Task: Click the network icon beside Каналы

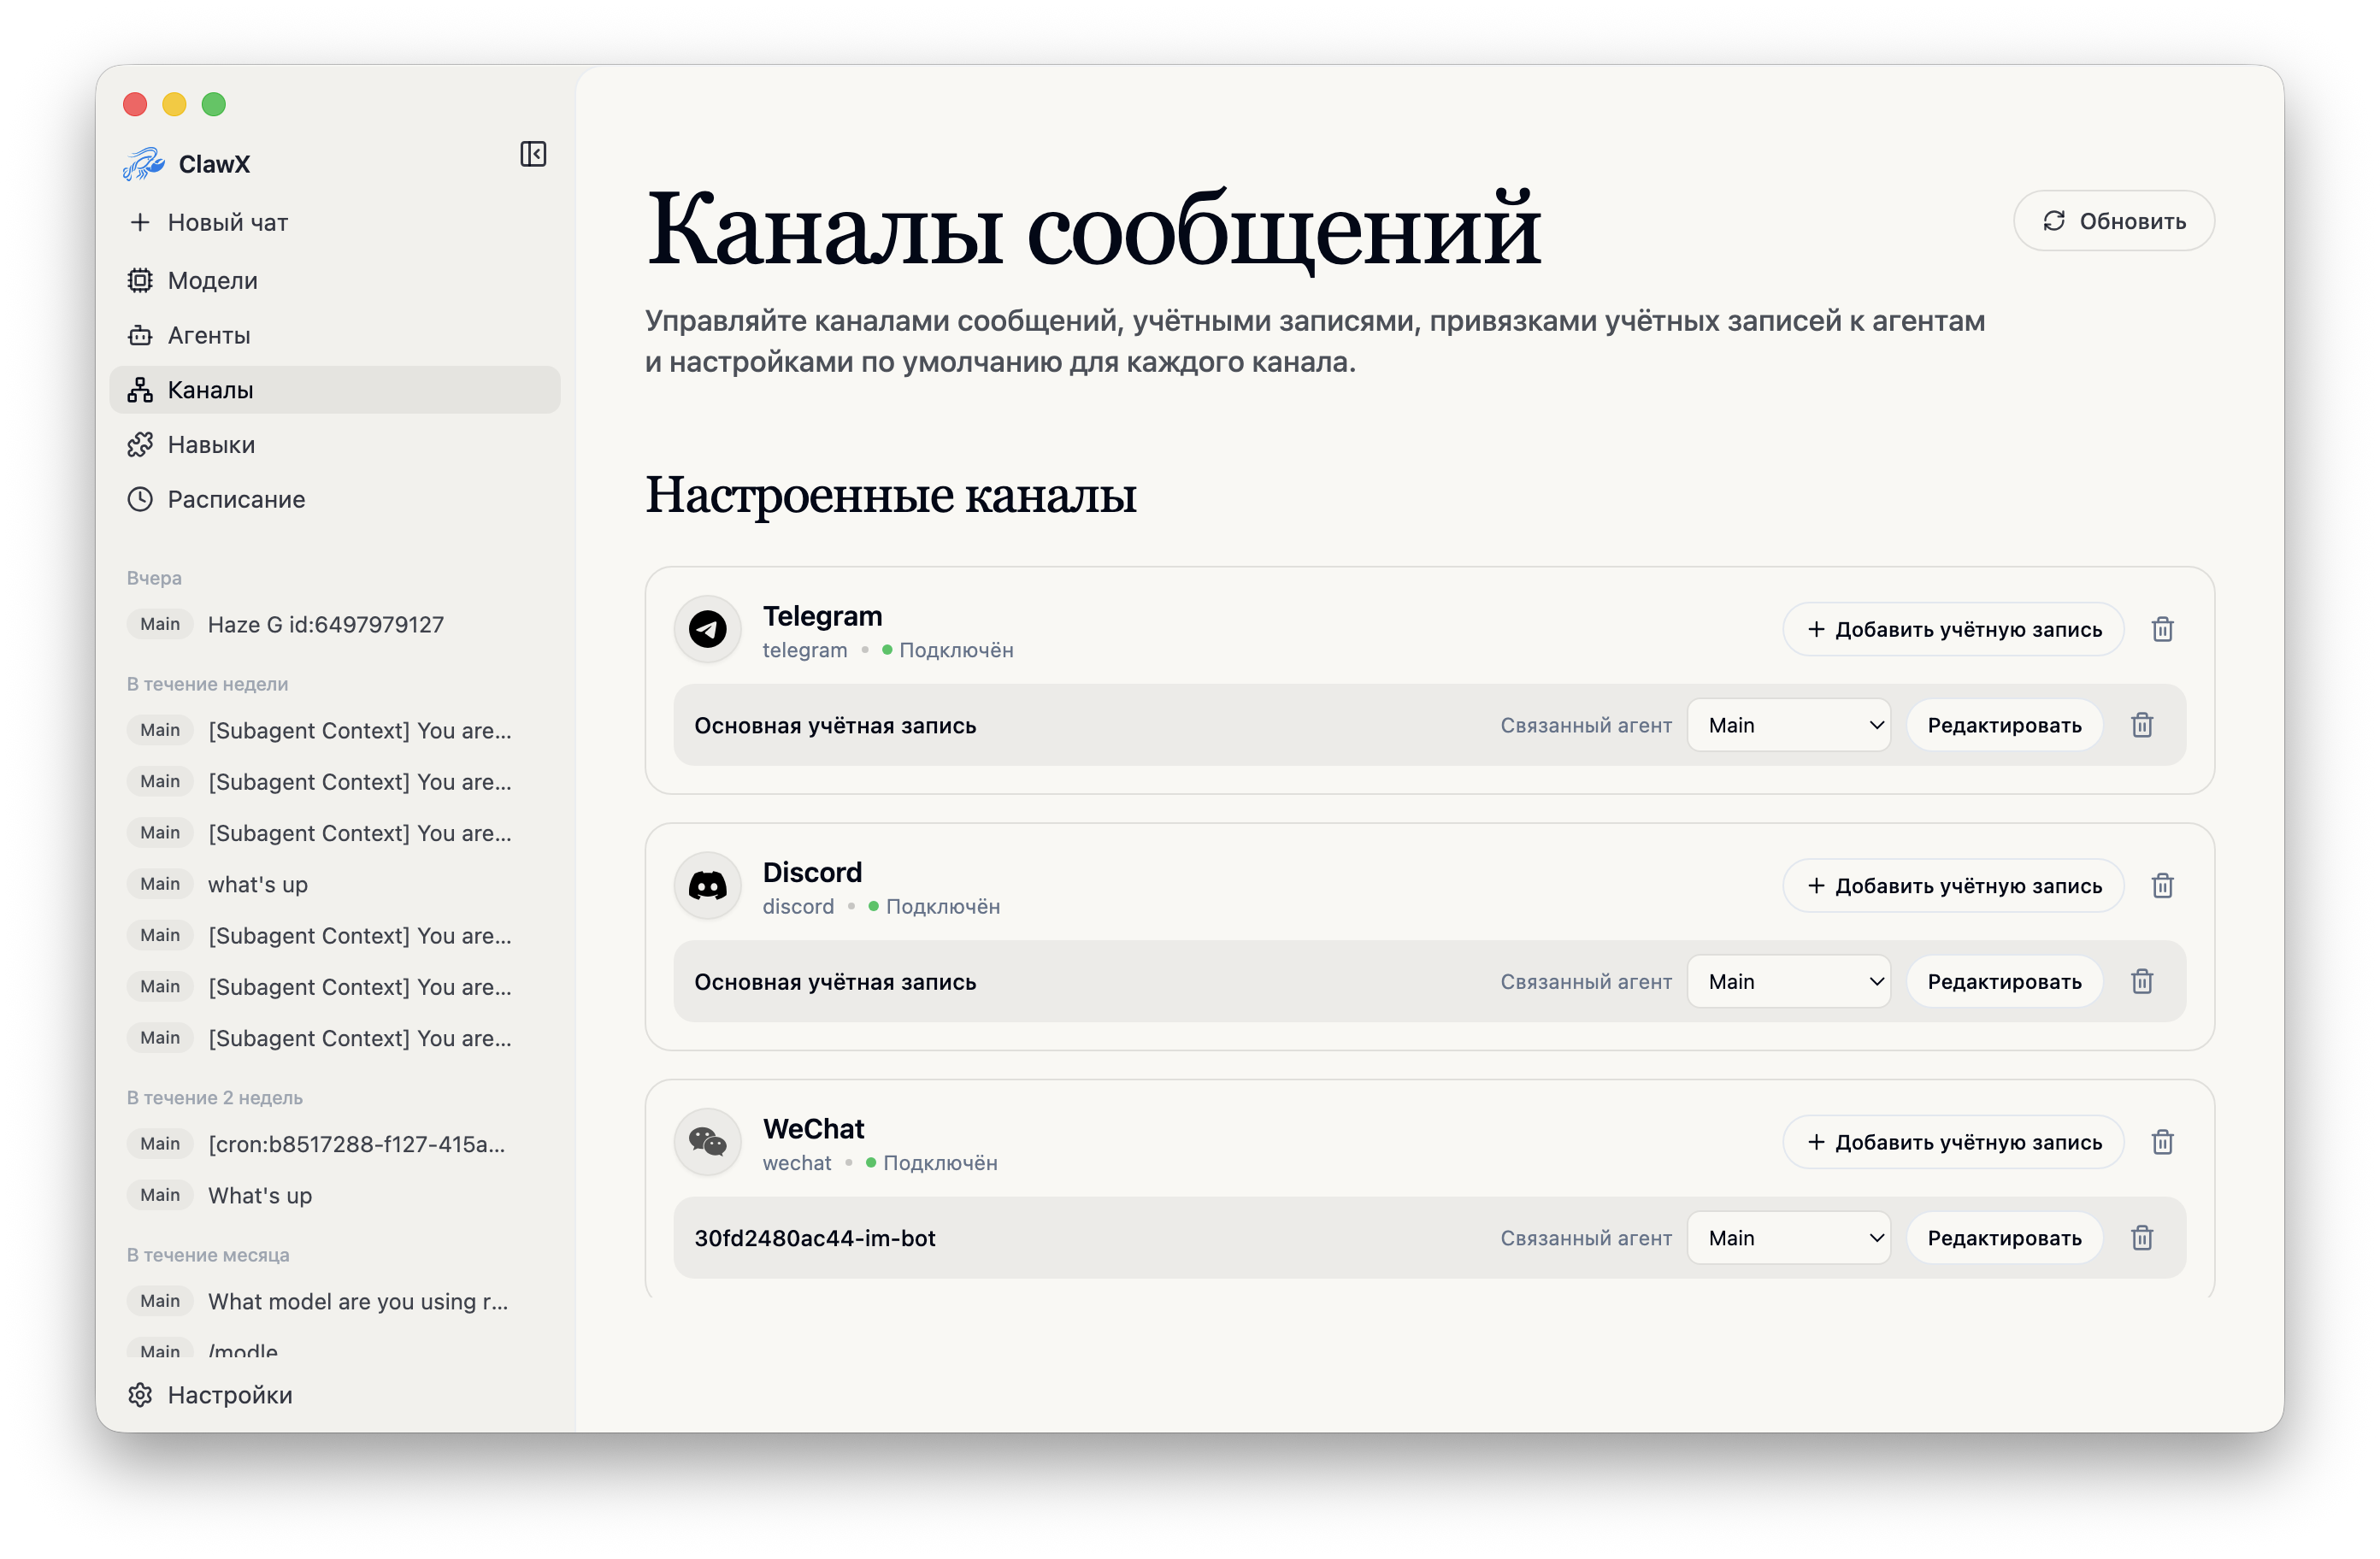Action: pos(140,390)
